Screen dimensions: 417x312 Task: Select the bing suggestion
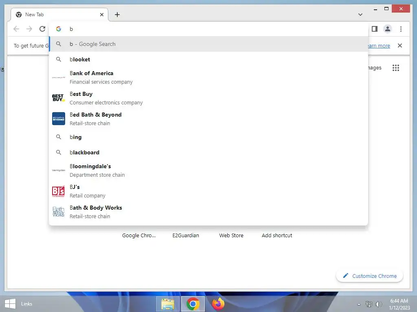point(209,137)
